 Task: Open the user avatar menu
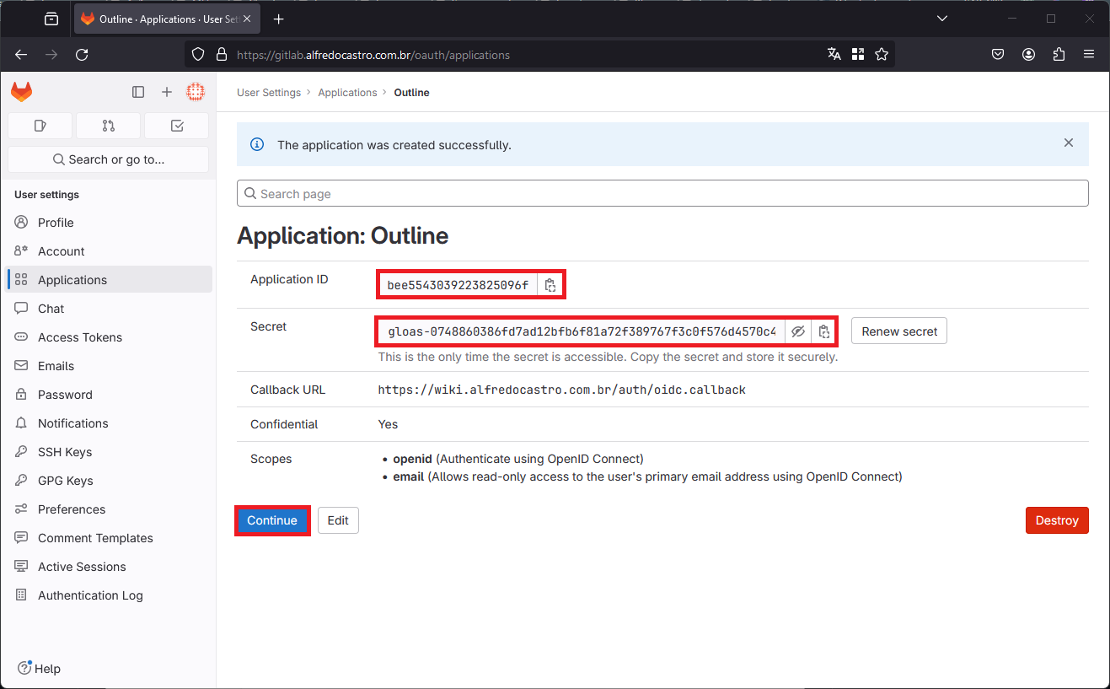pos(196,92)
